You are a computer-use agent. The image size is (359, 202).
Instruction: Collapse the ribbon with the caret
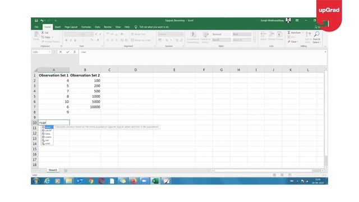click(325, 46)
